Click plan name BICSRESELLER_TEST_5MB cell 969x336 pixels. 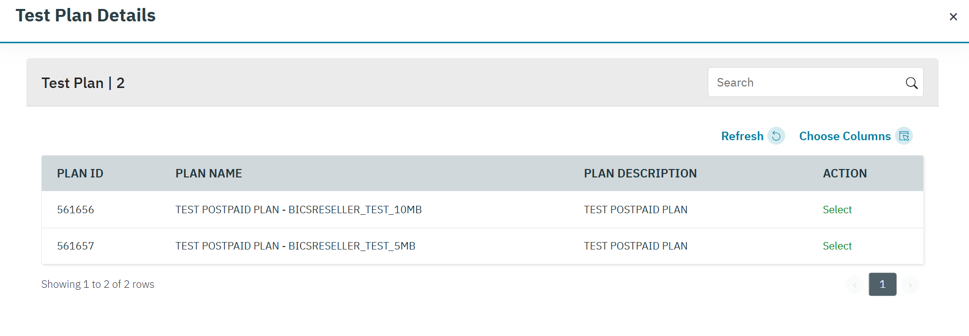coord(295,246)
